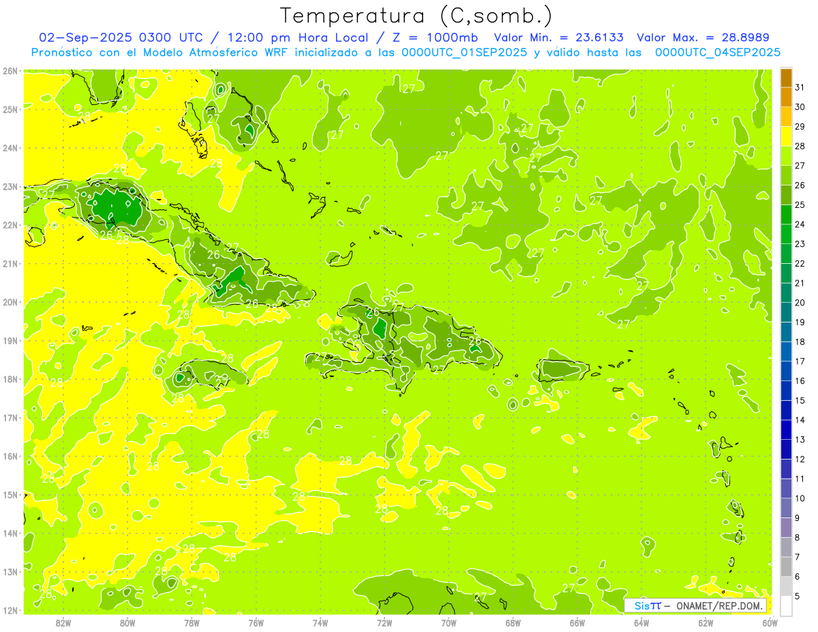Click the 25N latitude axis label
Image resolution: width=818 pixels, height=632 pixels.
pyautogui.click(x=10, y=109)
